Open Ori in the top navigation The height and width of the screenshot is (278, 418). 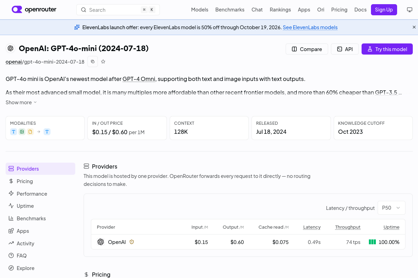click(x=321, y=10)
